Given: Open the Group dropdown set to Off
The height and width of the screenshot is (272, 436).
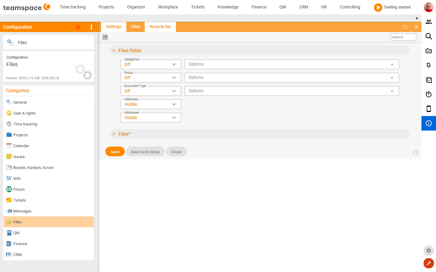Looking at the screenshot, I should point(151,78).
